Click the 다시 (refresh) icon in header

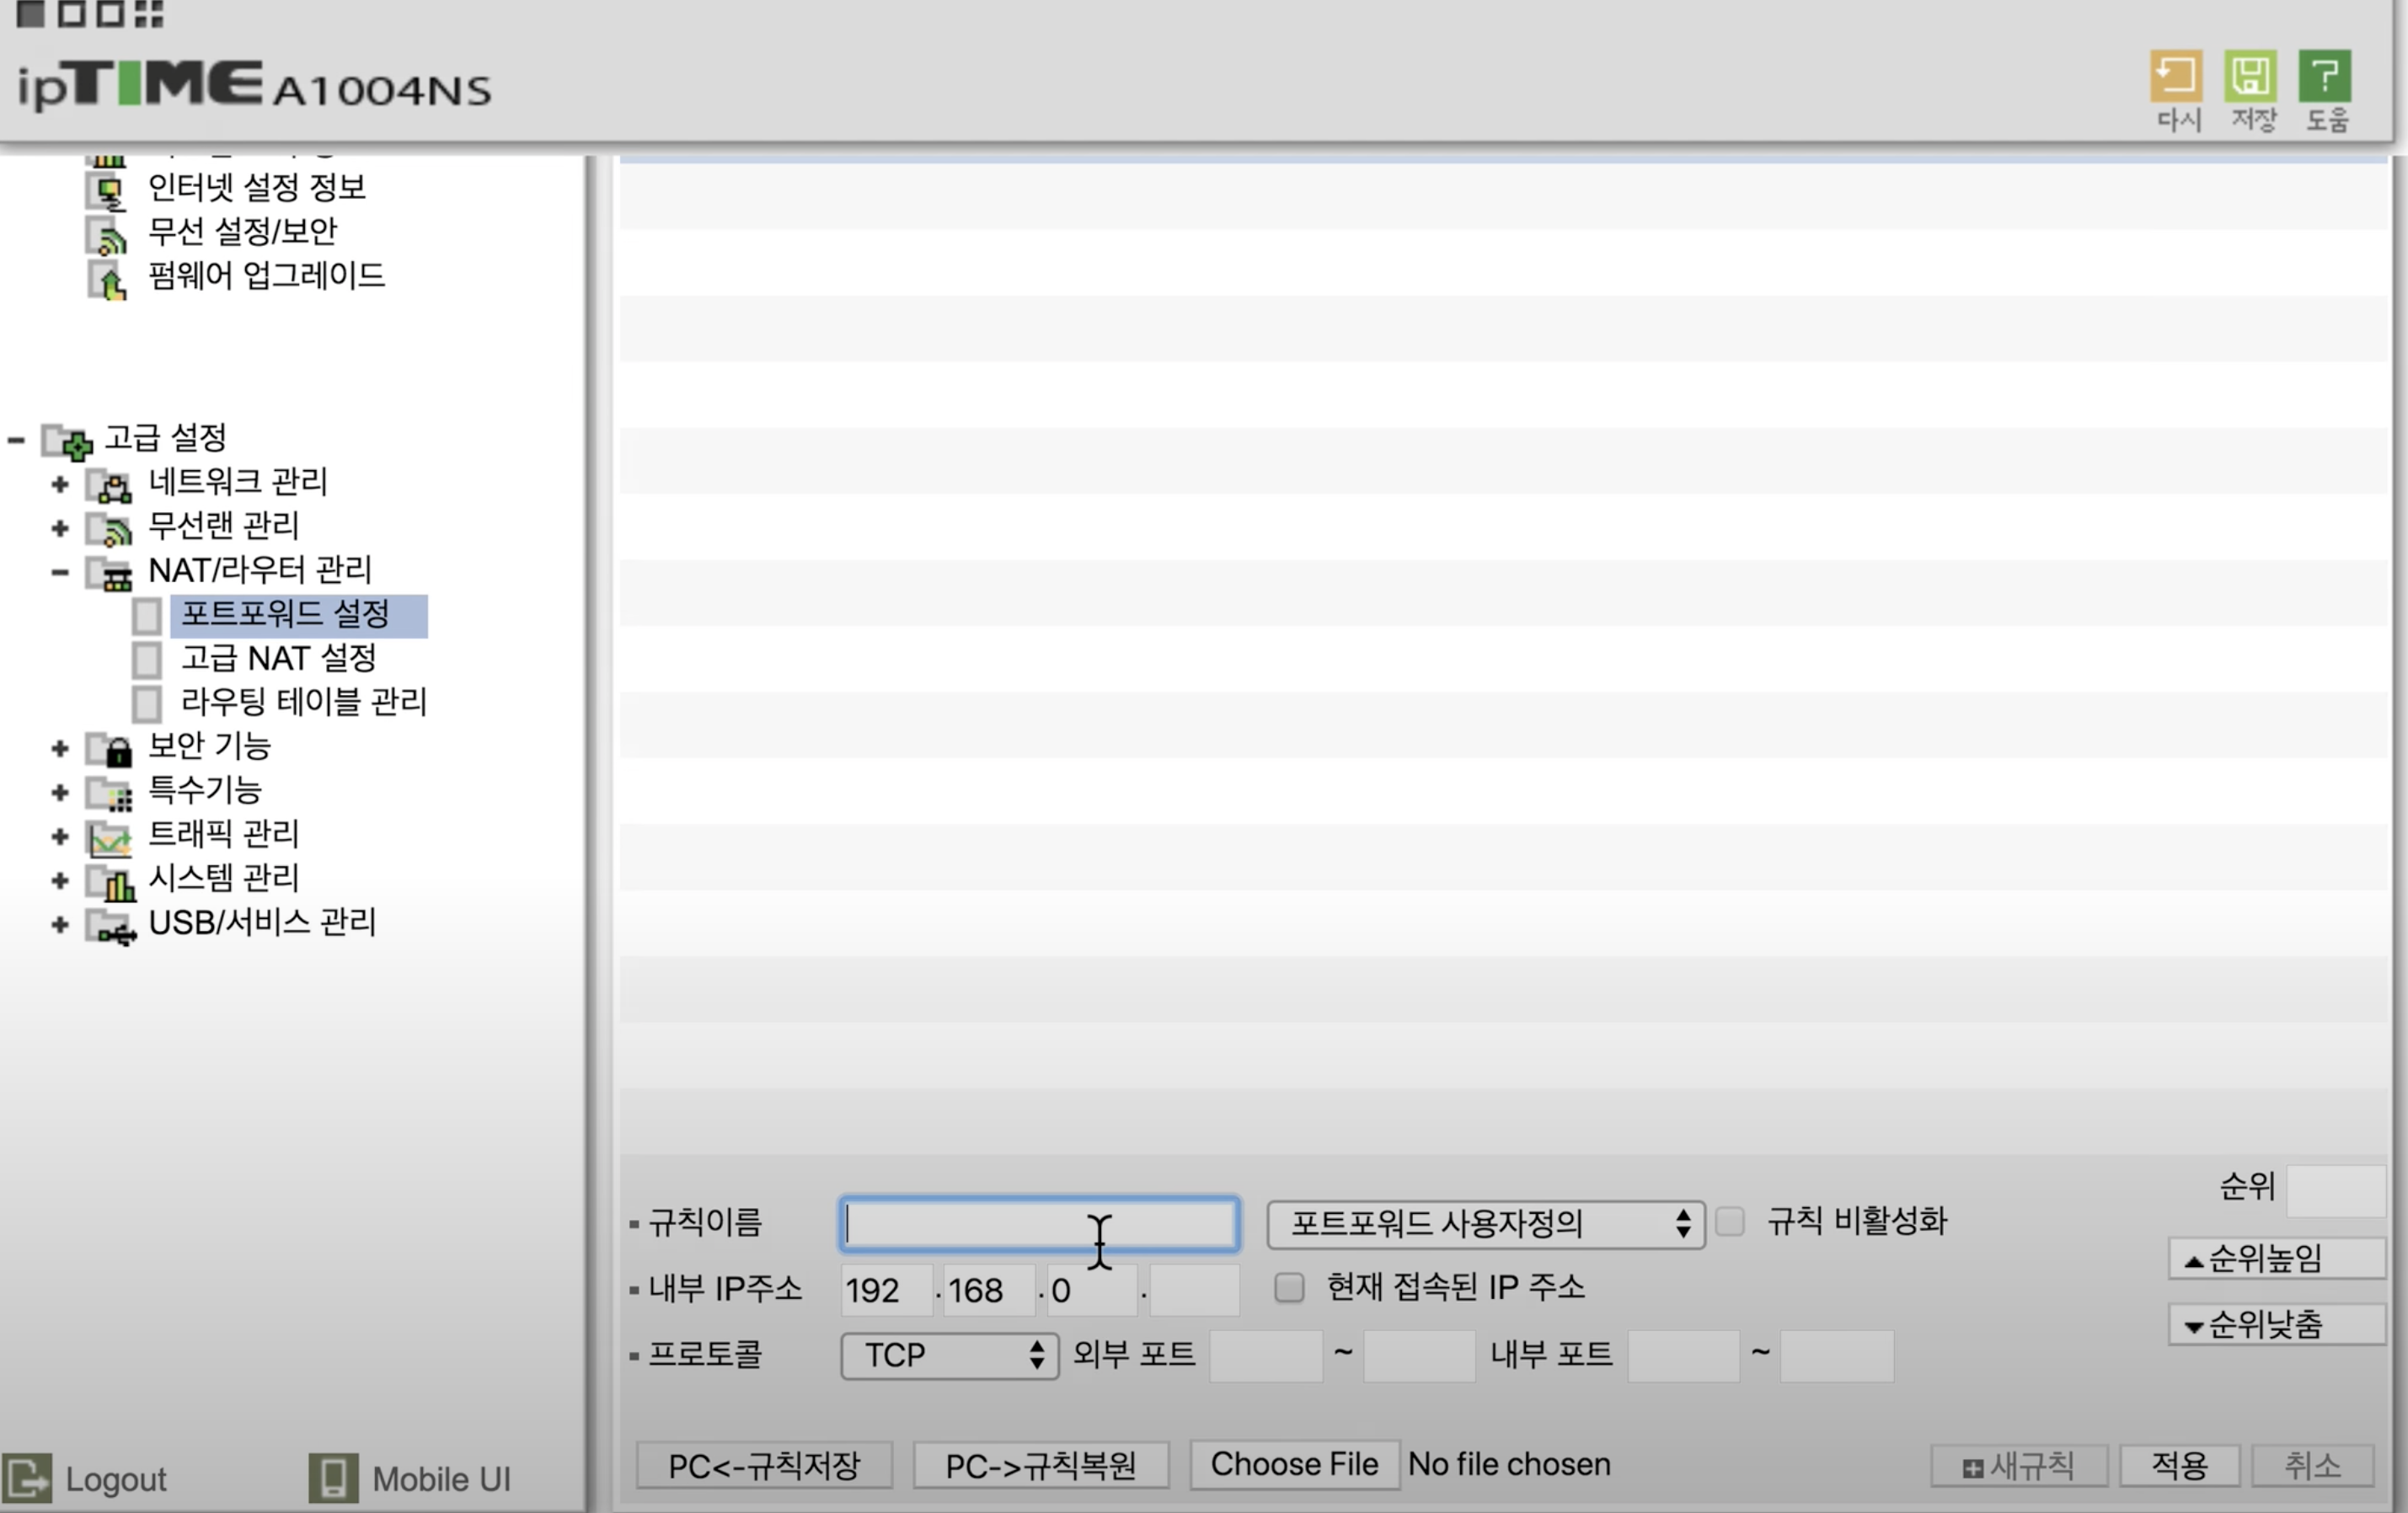point(2176,76)
